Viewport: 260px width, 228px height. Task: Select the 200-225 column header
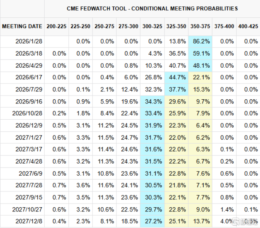[x=56, y=26]
